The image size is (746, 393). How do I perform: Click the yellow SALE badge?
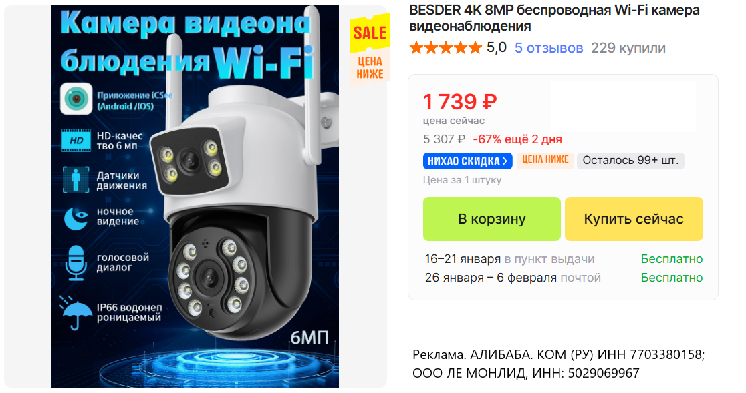[370, 33]
